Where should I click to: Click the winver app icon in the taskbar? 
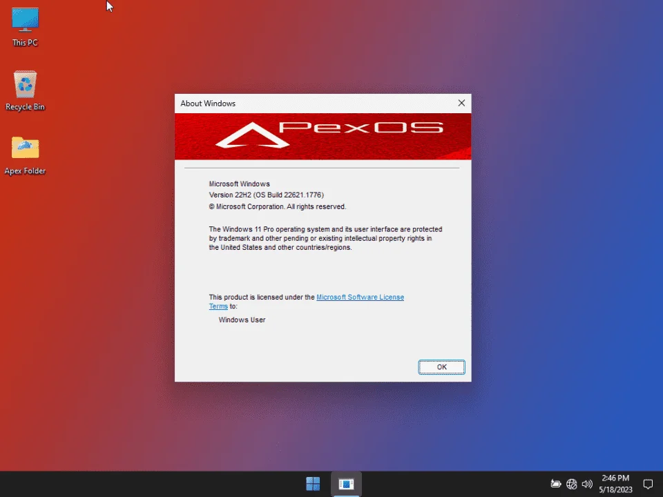[346, 484]
